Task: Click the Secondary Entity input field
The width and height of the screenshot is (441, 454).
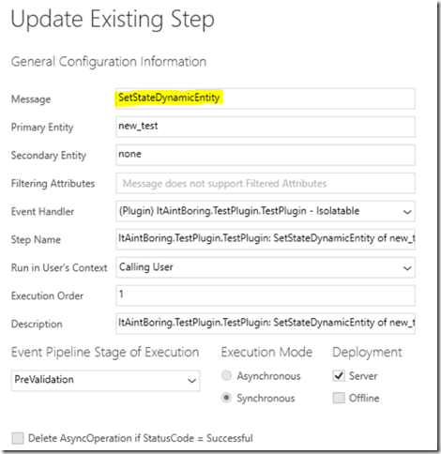Action: pos(266,155)
